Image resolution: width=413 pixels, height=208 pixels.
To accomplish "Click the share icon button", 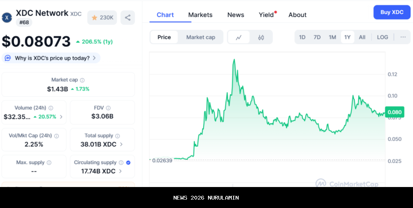I will [128, 18].
